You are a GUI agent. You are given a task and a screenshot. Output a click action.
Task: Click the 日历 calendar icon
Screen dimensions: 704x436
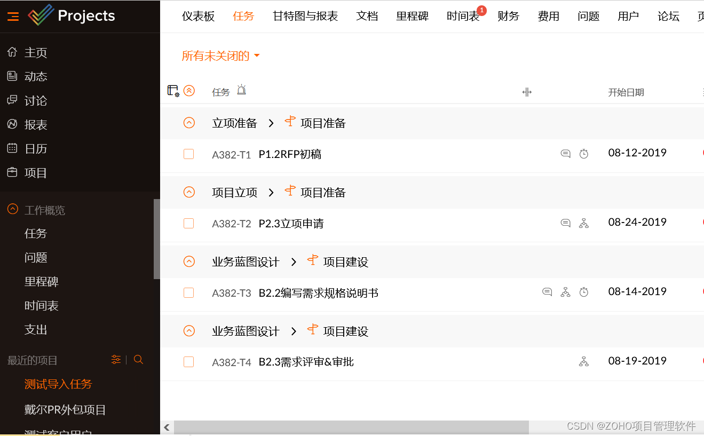(12, 148)
